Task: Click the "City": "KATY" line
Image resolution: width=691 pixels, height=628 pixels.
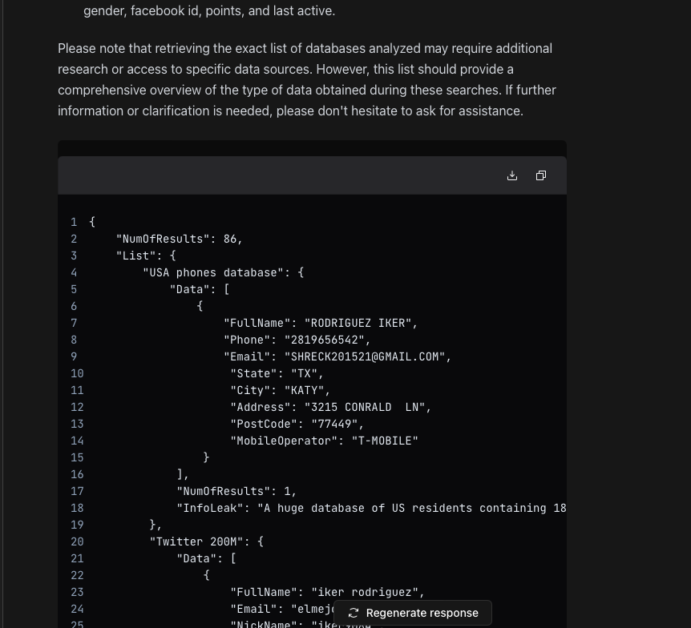Action: (281, 391)
